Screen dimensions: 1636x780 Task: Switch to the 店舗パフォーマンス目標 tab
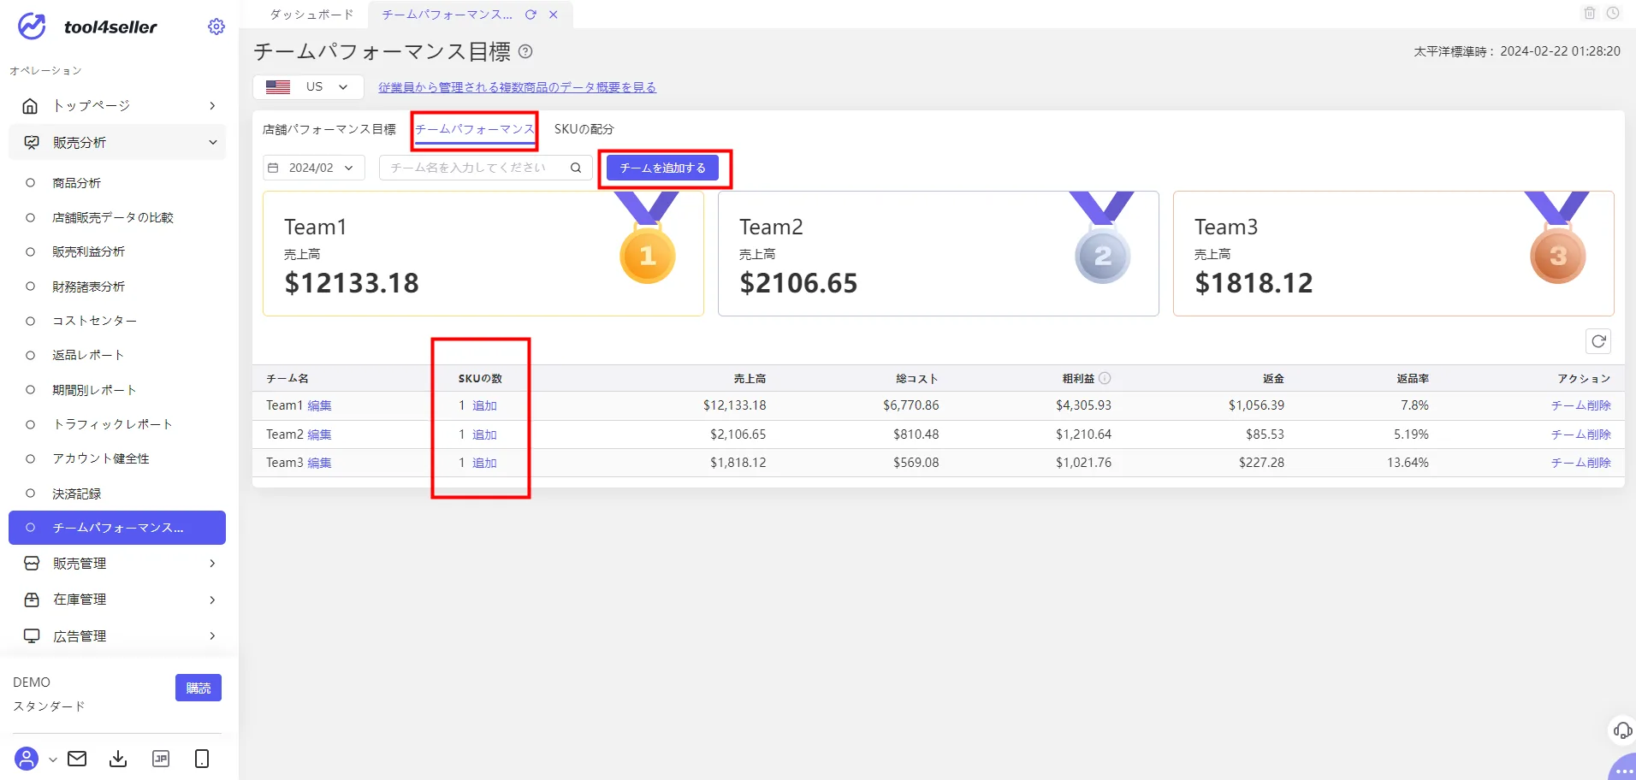329,129
